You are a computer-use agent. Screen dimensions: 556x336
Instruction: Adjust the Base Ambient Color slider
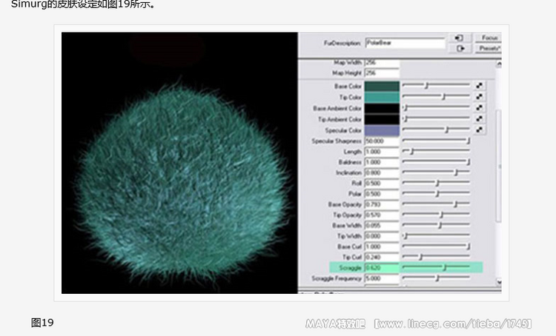(436, 107)
